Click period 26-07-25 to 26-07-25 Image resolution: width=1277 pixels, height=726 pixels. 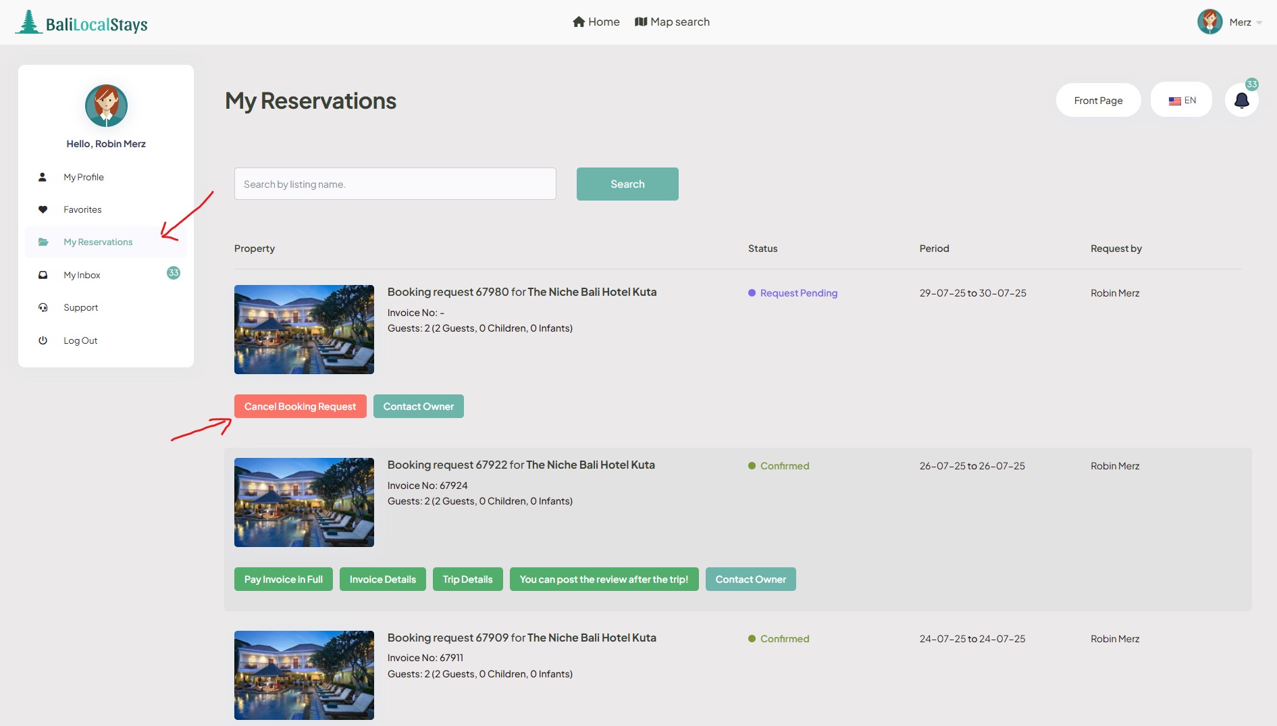point(972,466)
